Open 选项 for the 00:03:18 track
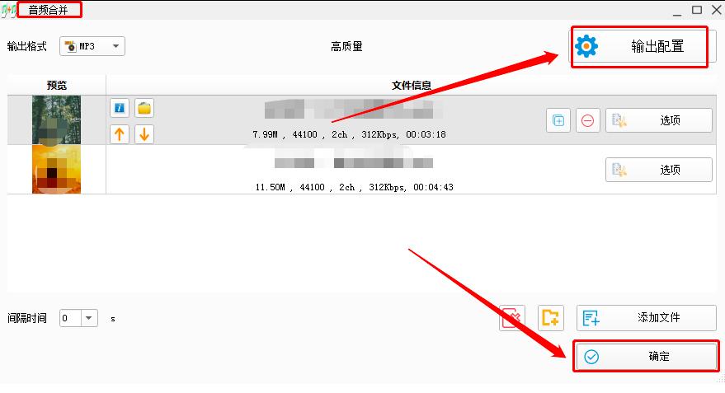This screenshot has width=725, height=393. coord(658,120)
